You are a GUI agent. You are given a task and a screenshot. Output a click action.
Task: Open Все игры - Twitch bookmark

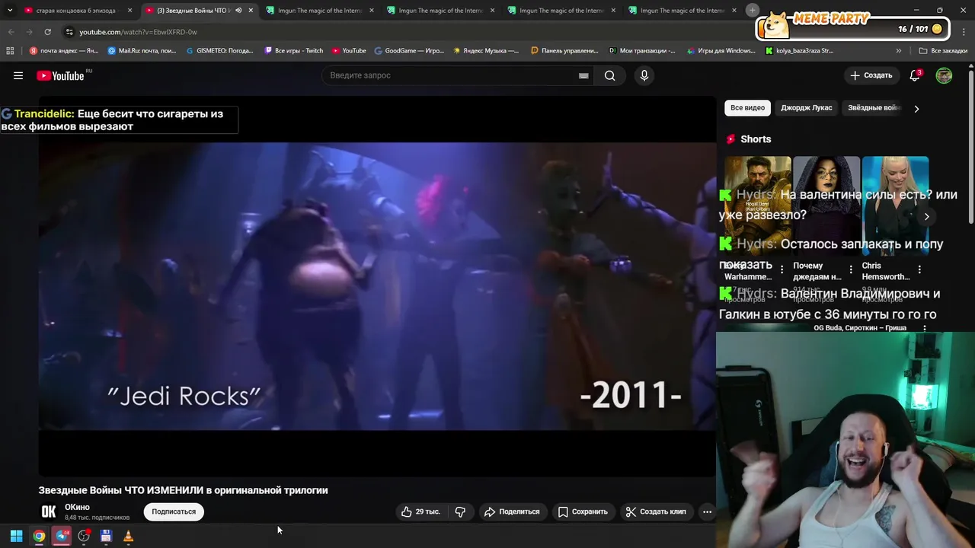[x=293, y=51]
